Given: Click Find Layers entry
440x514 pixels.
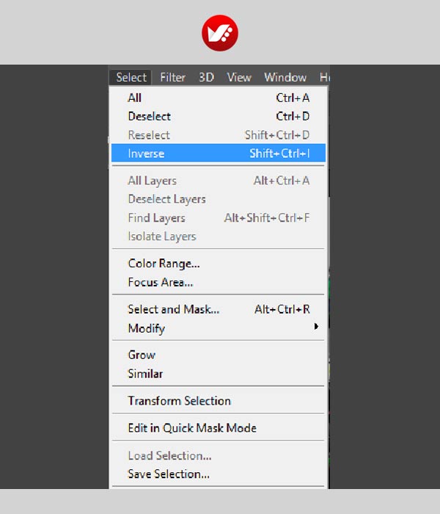Looking at the screenshot, I should pos(219,217).
